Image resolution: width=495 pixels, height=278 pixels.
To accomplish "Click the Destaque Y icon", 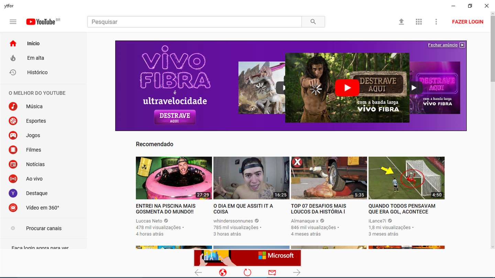I will click(13, 193).
